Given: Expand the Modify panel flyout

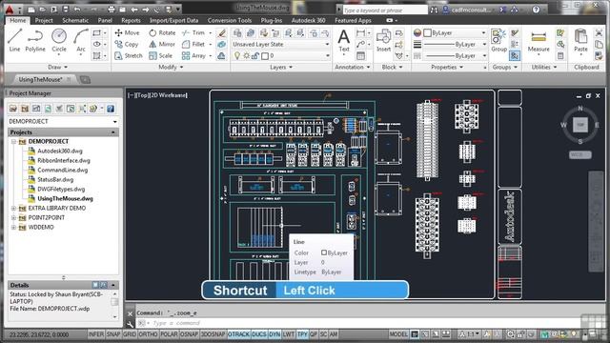Looking at the screenshot, I should pyautogui.click(x=171, y=68).
